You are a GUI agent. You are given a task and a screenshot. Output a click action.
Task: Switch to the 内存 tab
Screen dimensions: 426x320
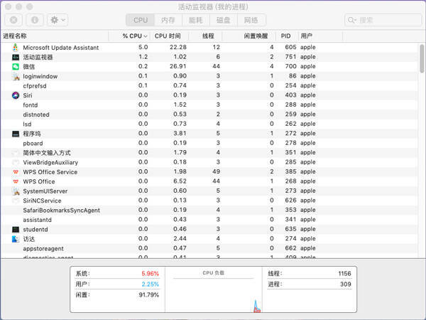point(168,20)
